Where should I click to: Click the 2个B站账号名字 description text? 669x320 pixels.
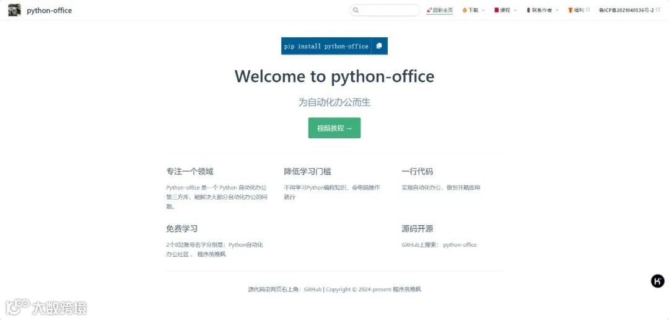point(214,249)
